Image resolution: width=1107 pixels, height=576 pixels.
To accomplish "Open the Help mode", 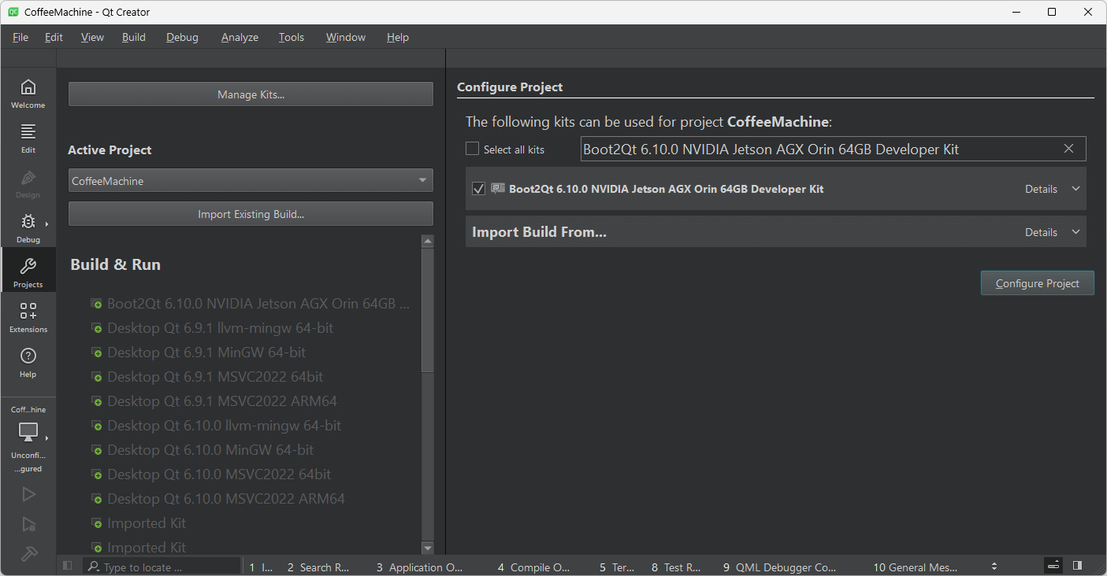I will point(28,362).
